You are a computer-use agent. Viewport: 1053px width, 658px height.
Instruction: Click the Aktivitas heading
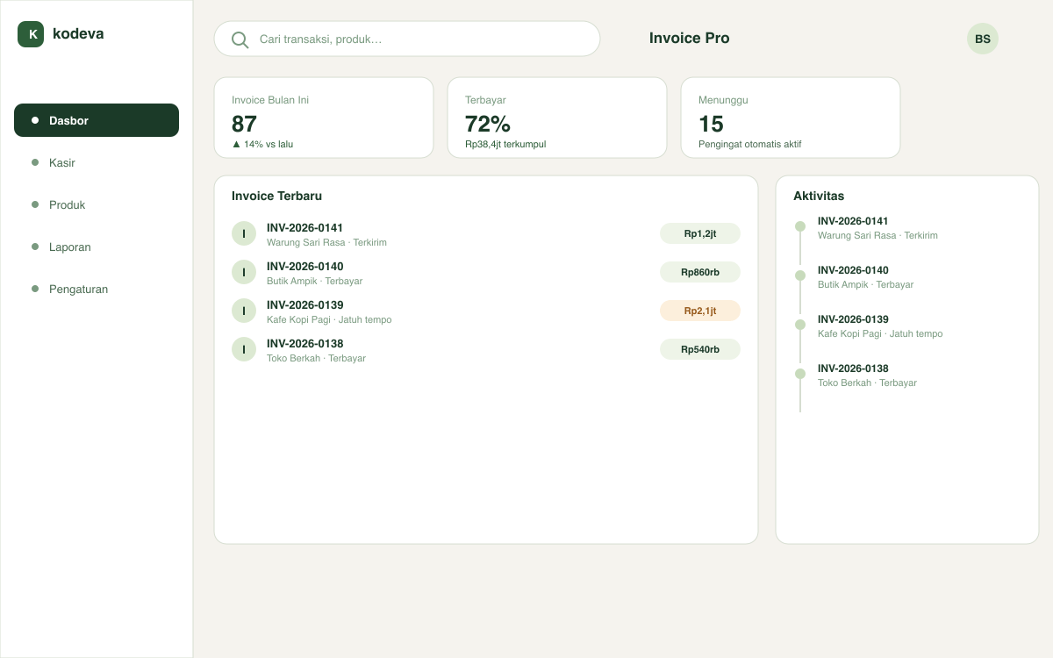819,196
